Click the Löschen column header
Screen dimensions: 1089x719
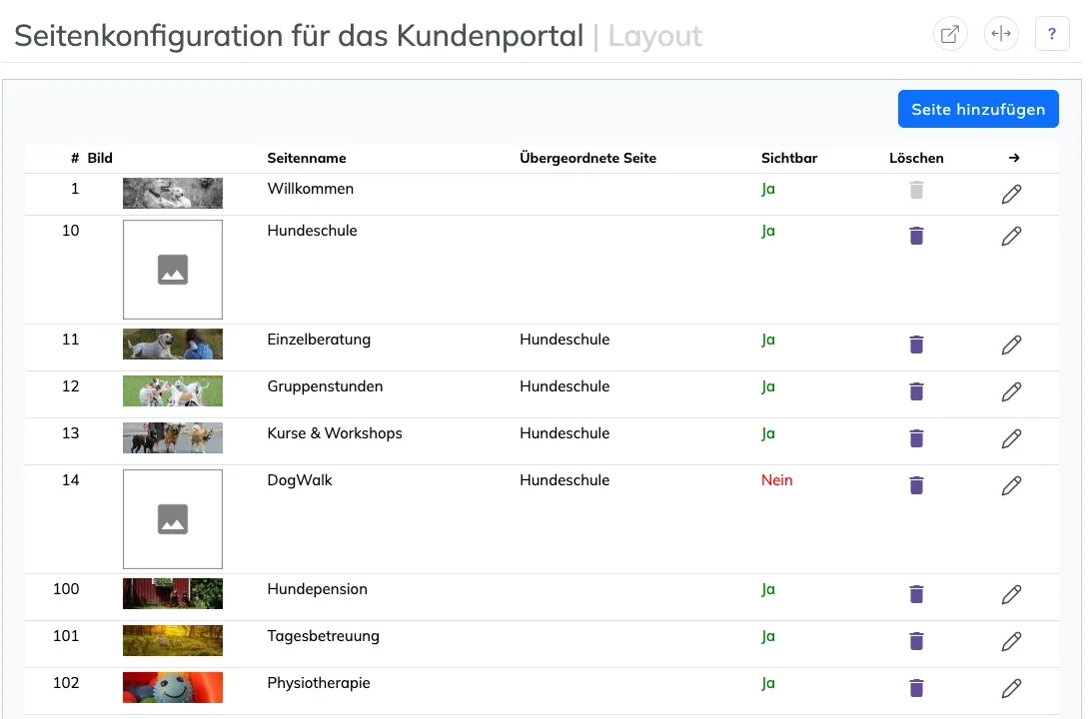[x=916, y=158]
